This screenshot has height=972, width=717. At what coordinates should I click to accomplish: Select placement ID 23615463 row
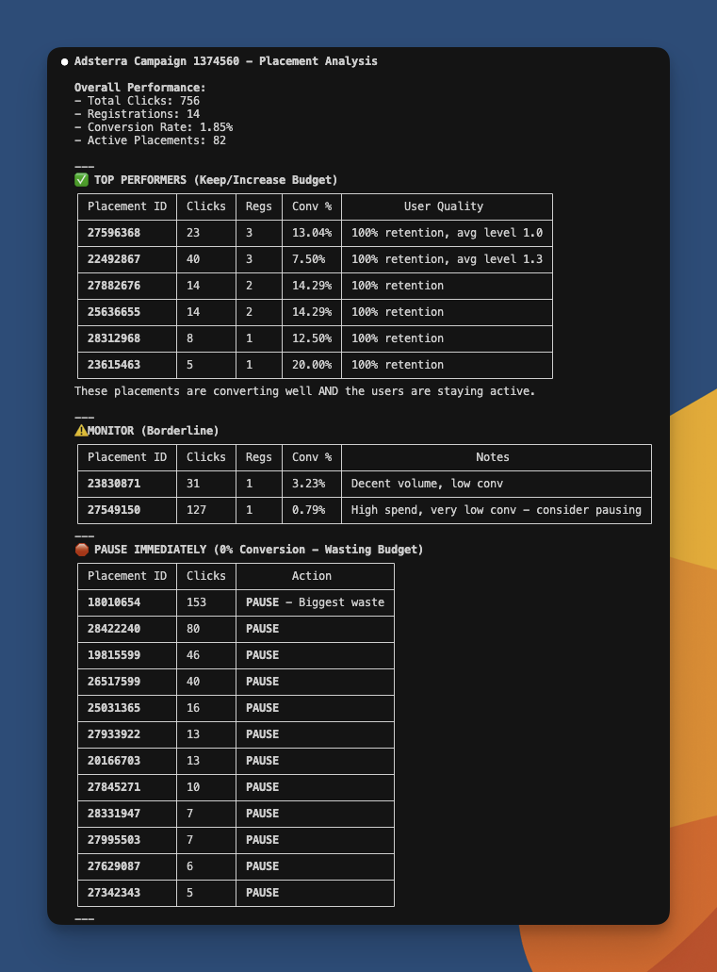(315, 365)
